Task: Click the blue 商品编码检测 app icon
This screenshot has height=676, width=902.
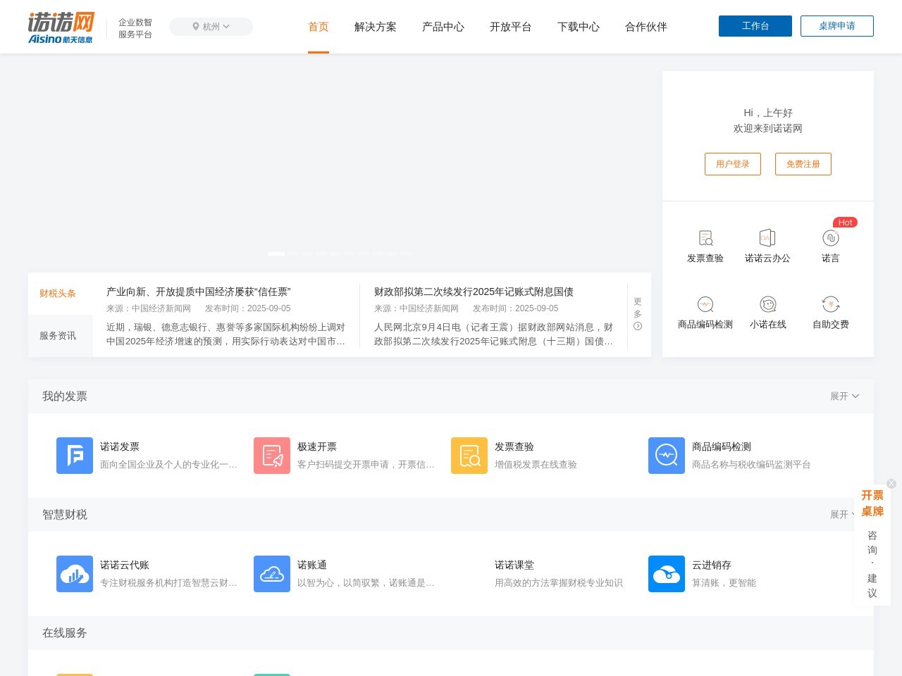Action: 667,456
